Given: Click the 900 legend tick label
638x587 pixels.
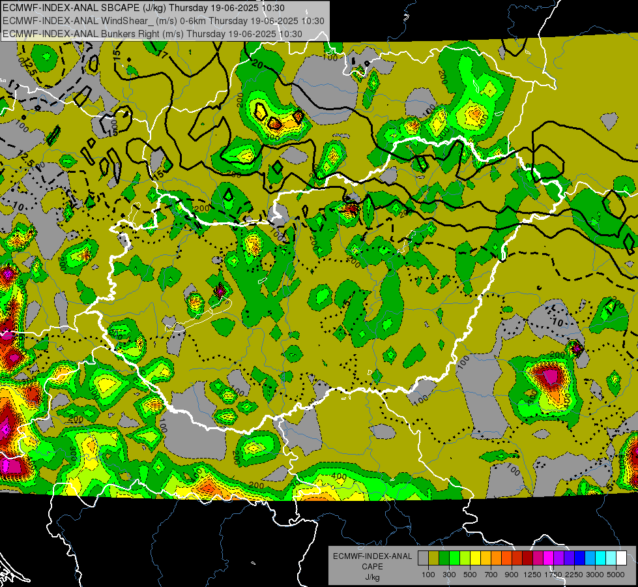Looking at the screenshot, I should [x=512, y=575].
